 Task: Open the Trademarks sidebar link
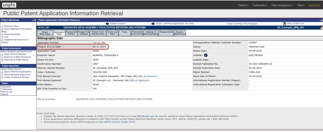click(6, 89)
